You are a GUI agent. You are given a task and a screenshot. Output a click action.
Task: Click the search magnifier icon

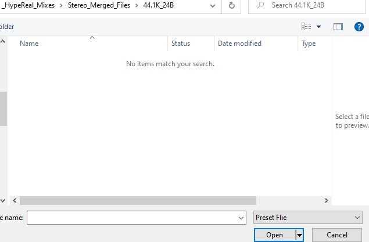(260, 5)
